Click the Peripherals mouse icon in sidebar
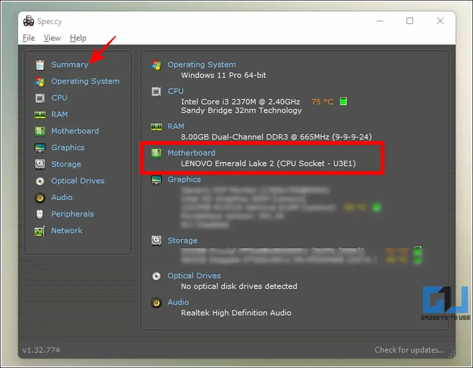The image size is (473, 368). coord(40,214)
